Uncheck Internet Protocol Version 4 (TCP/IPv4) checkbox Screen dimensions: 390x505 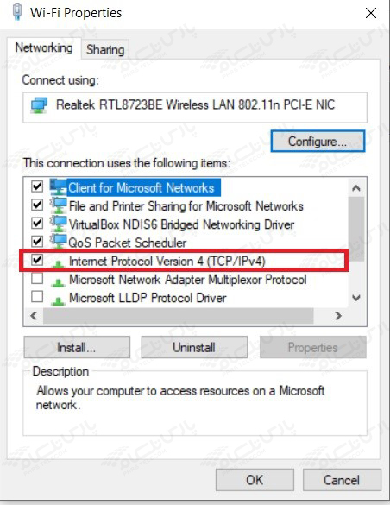pyautogui.click(x=37, y=260)
